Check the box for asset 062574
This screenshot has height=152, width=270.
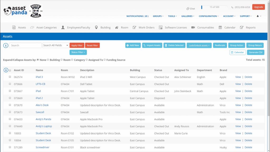10,77
